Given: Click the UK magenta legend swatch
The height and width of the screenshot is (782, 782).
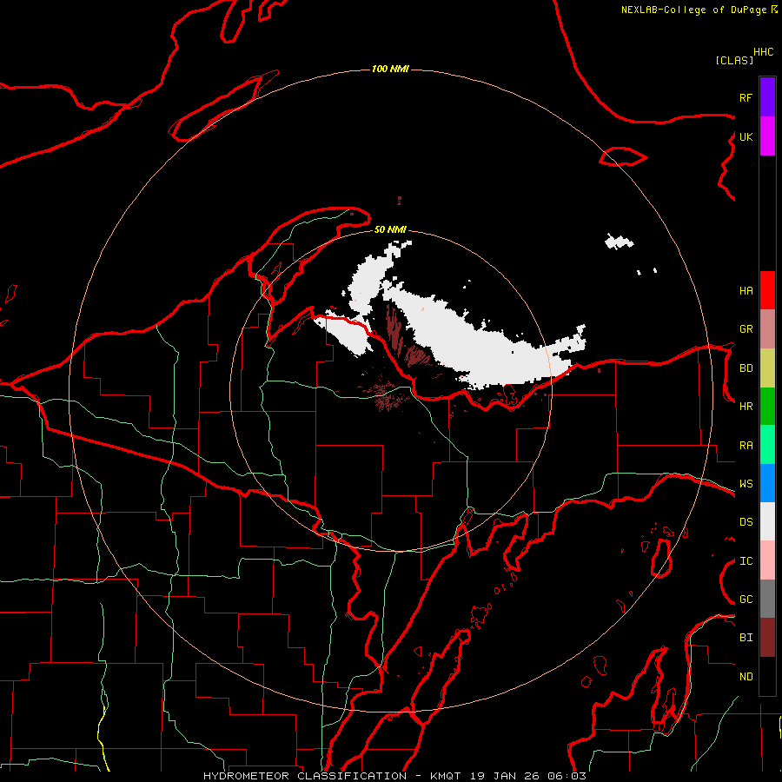Looking at the screenshot, I should [x=767, y=136].
